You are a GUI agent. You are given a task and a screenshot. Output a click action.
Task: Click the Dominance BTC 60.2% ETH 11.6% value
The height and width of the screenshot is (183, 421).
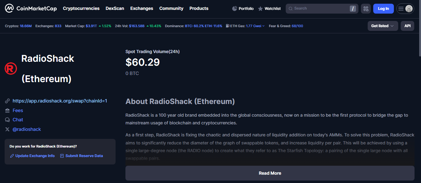click(203, 26)
